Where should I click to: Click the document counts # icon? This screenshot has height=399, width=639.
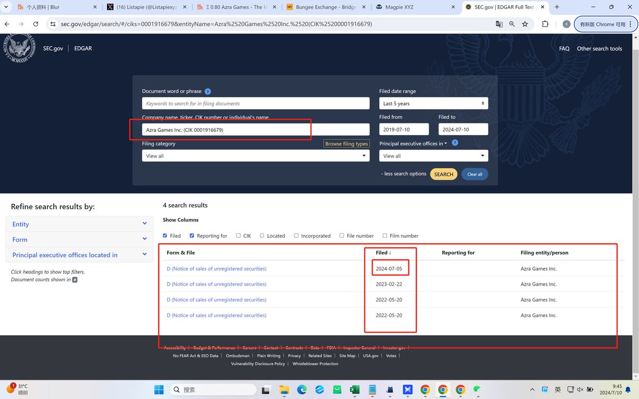(75, 279)
